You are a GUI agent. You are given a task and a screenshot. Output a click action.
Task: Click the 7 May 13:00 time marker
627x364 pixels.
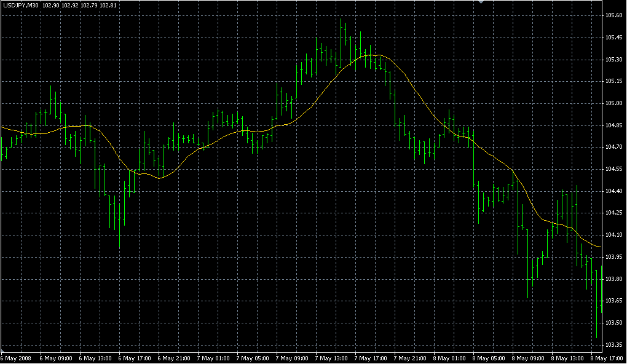pyautogui.click(x=331, y=358)
